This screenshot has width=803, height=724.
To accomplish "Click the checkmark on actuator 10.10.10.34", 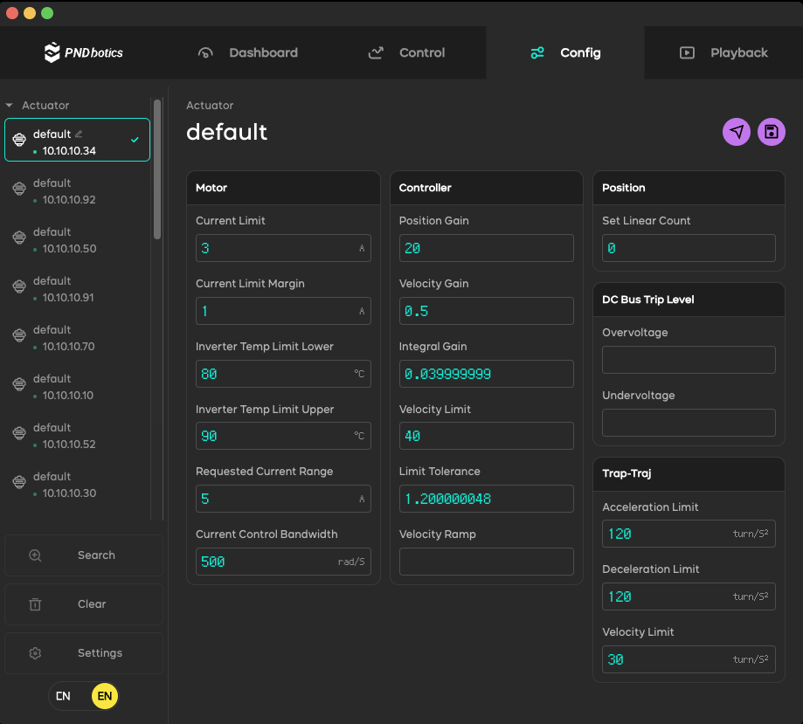I will tap(135, 140).
